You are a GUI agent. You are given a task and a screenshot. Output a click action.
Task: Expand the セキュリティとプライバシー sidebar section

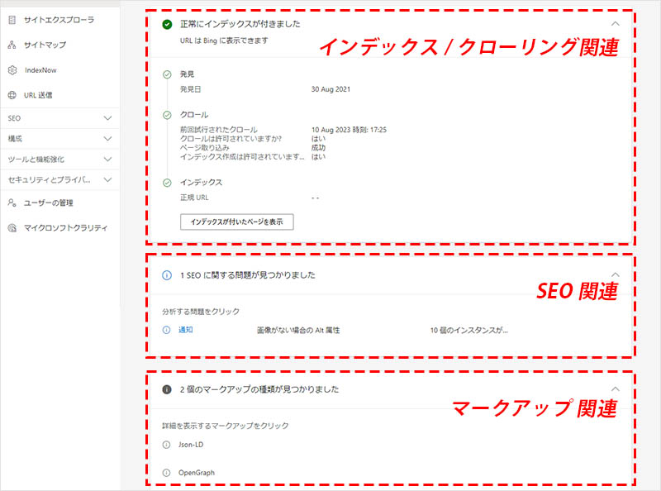coord(107,179)
